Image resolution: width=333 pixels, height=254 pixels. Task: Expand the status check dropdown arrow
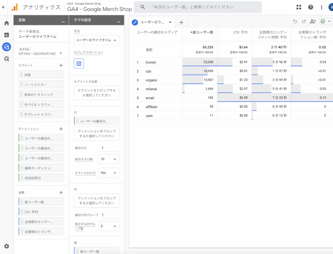pos(329,21)
